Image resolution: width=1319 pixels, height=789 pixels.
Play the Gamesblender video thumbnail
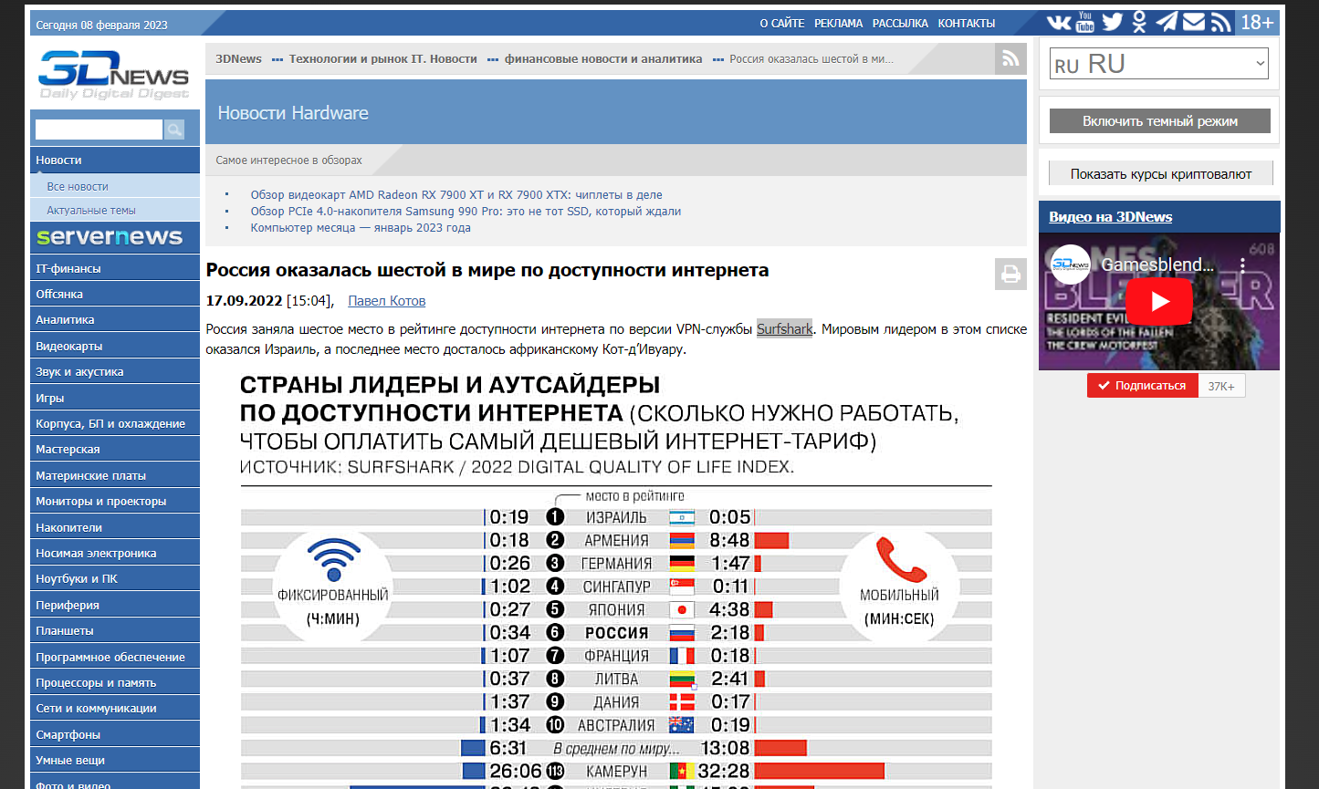tap(1158, 301)
